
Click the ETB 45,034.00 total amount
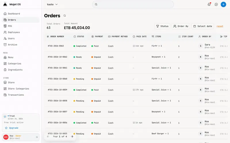point(77,28)
